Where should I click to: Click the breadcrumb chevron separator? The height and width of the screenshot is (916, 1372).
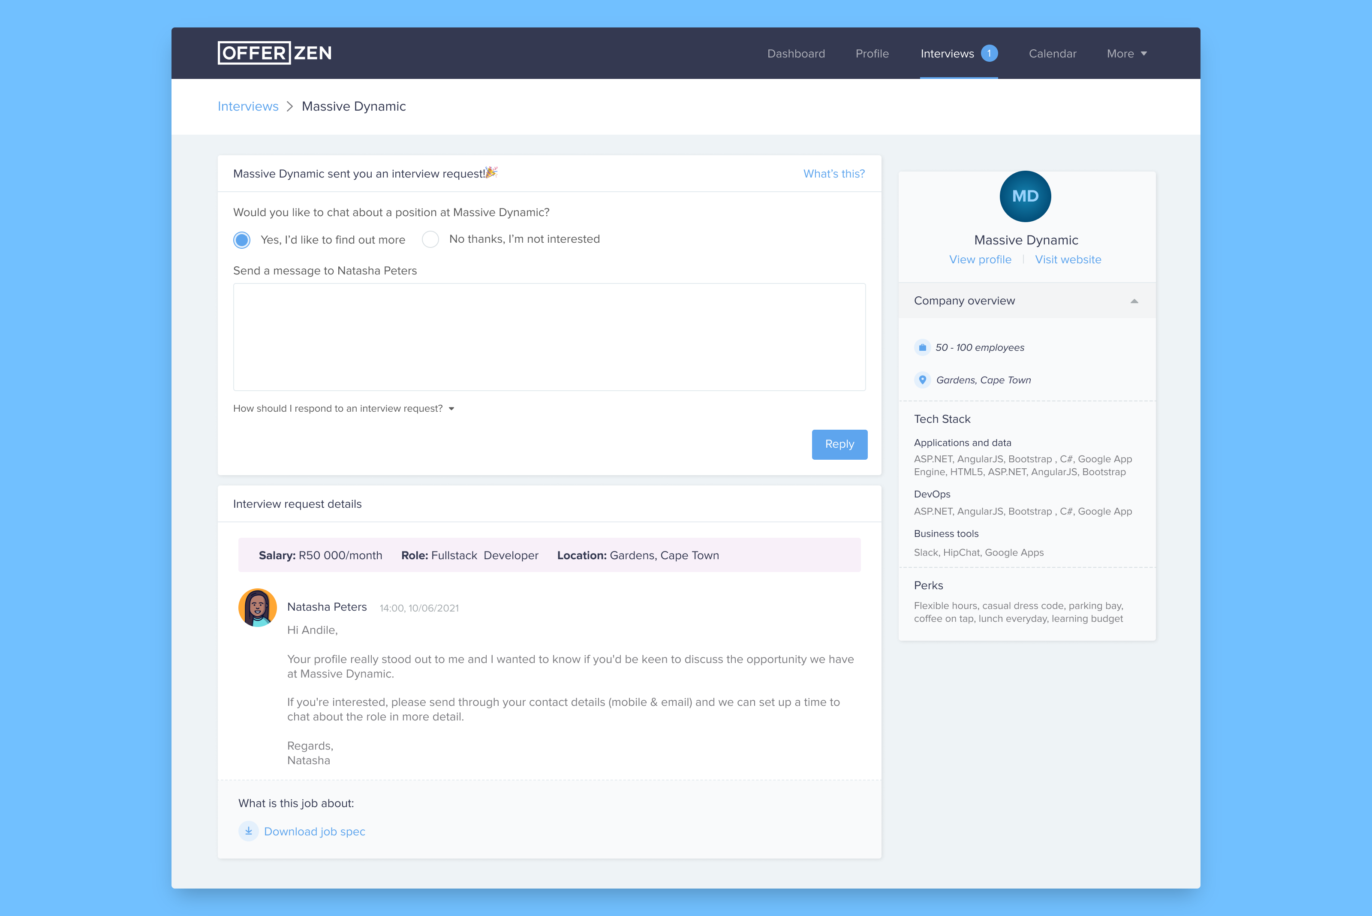click(290, 106)
